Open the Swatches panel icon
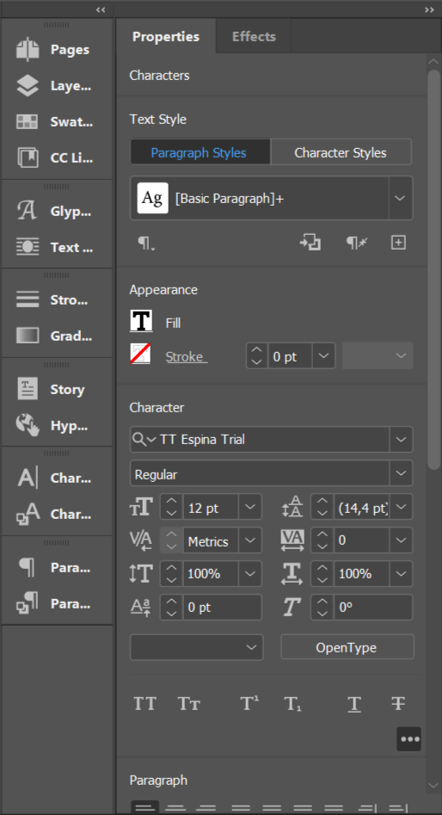 click(28, 122)
